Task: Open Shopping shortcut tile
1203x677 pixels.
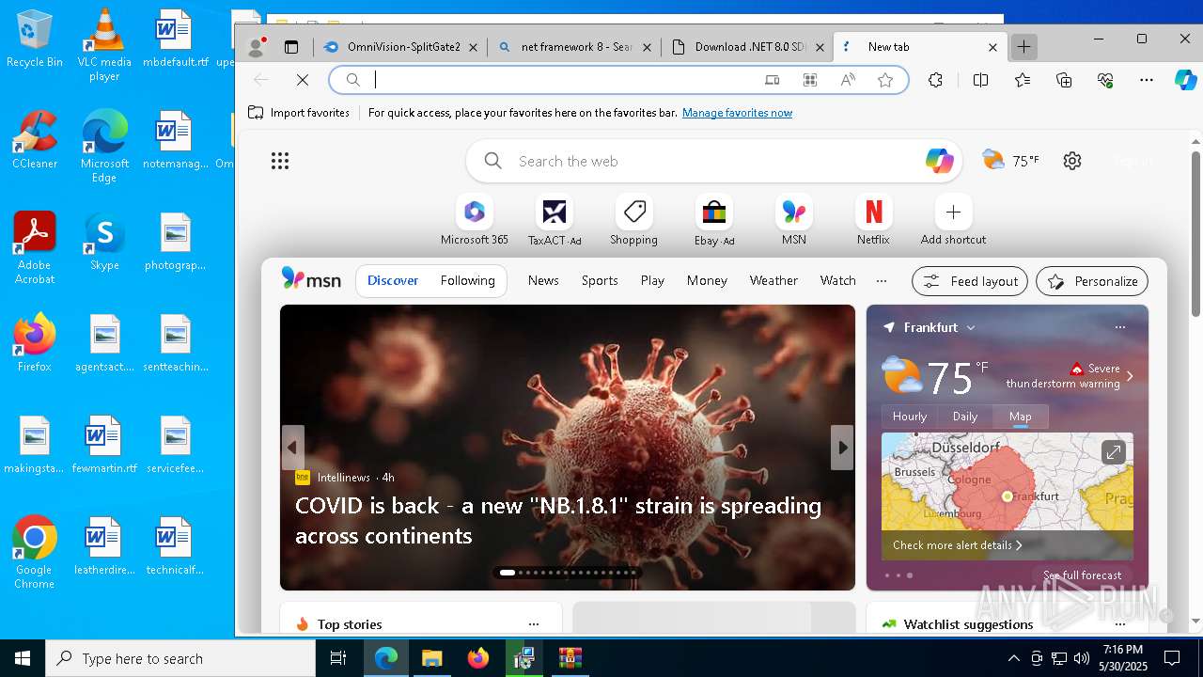Action: click(x=634, y=221)
